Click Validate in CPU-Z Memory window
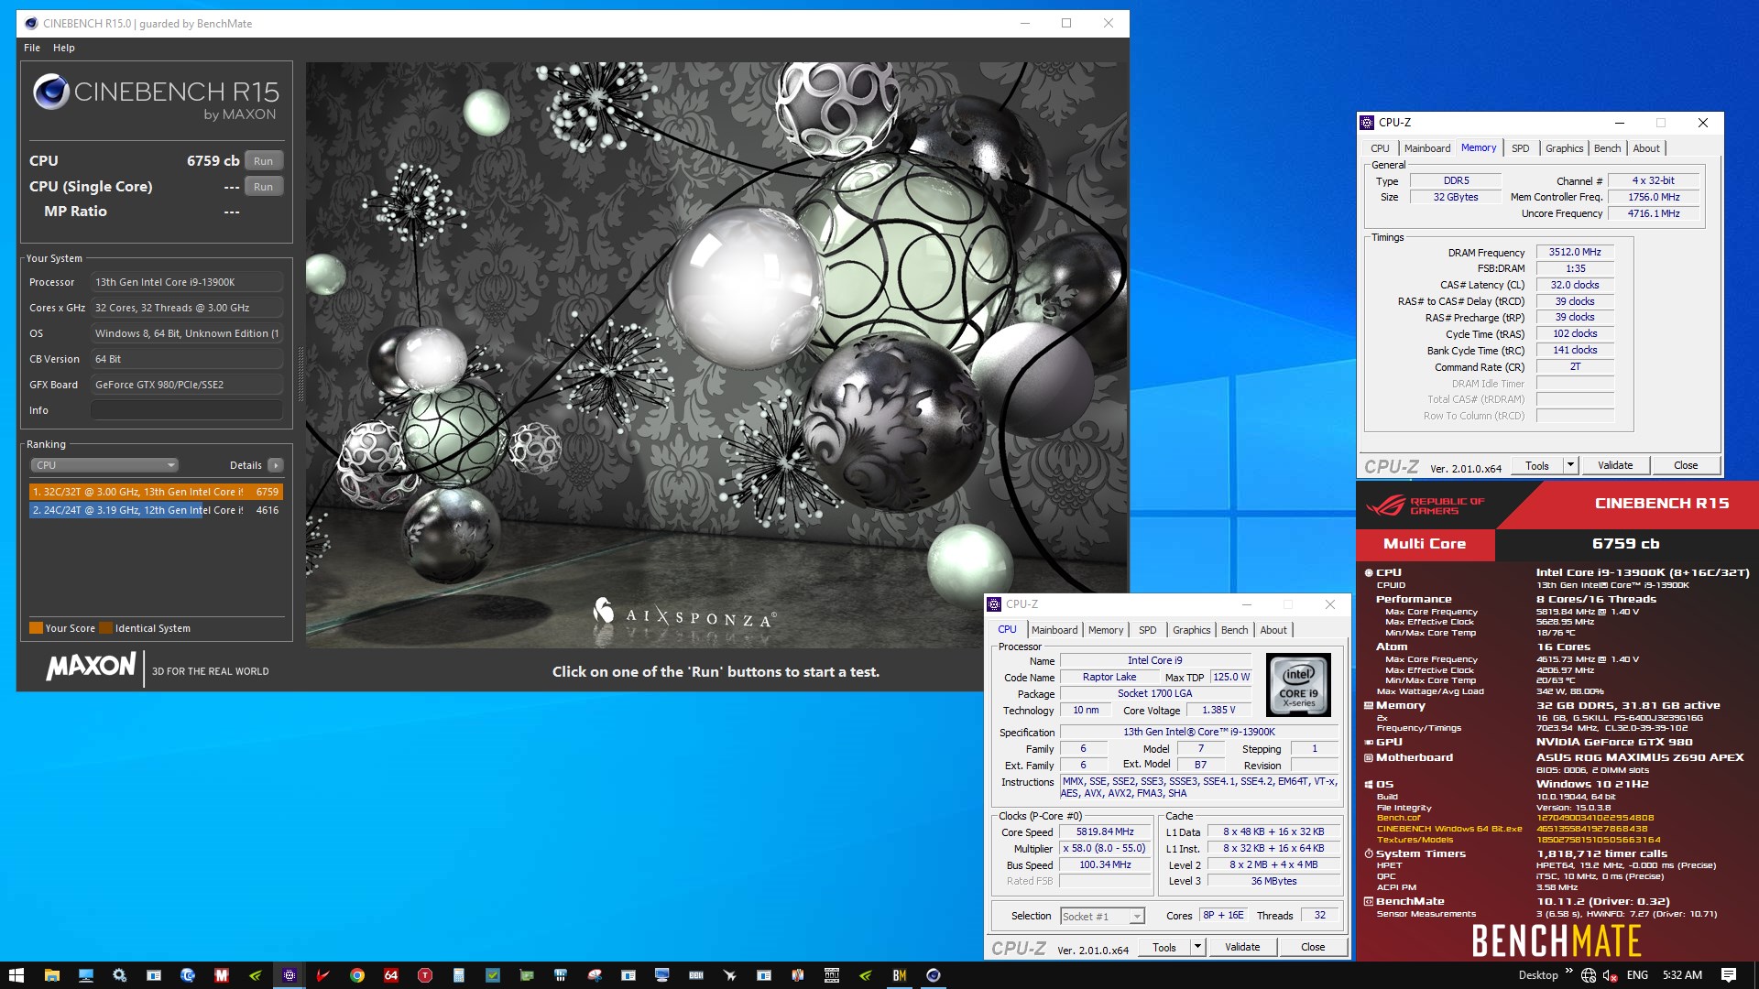1759x989 pixels. [x=1614, y=465]
